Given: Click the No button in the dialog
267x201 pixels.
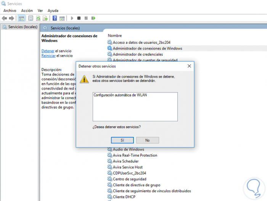Looking at the screenshot, I should pos(148,140).
